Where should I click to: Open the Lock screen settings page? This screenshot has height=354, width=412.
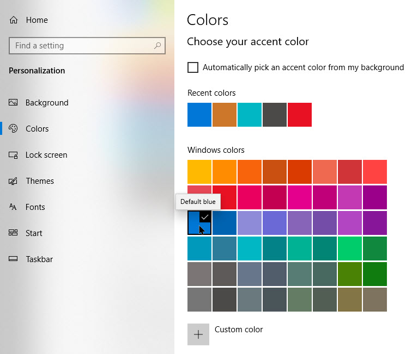46,155
